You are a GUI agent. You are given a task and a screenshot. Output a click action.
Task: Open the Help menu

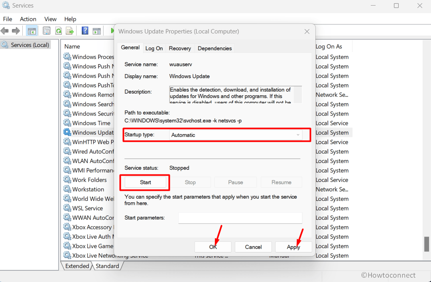(x=70, y=19)
